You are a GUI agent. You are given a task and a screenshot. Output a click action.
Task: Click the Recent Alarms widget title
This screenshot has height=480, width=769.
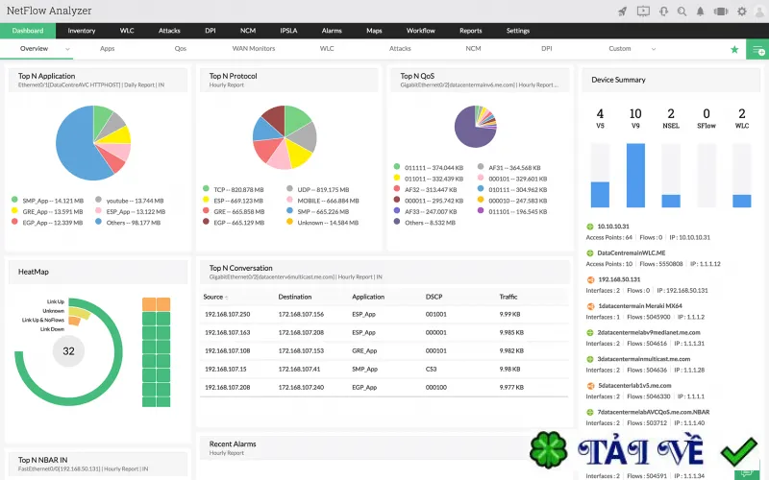pyautogui.click(x=233, y=444)
